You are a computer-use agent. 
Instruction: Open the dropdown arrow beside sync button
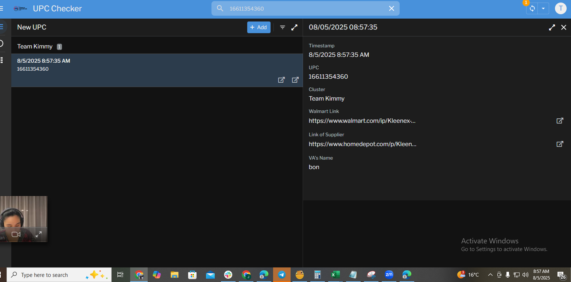pos(543,8)
